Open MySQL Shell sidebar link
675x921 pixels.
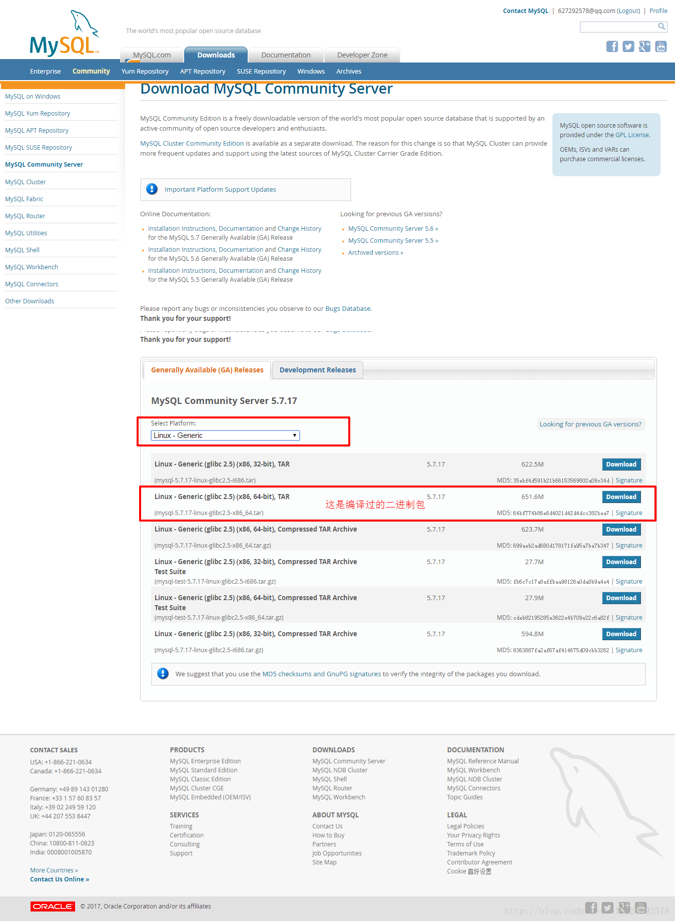tap(22, 250)
